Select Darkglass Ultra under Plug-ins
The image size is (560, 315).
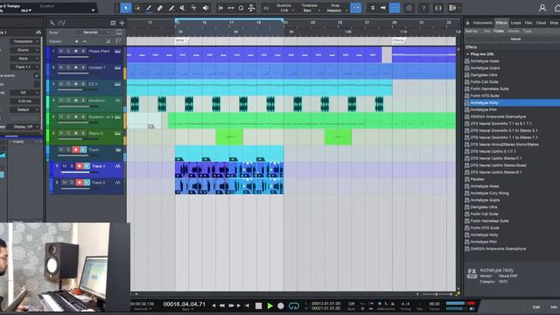point(484,75)
